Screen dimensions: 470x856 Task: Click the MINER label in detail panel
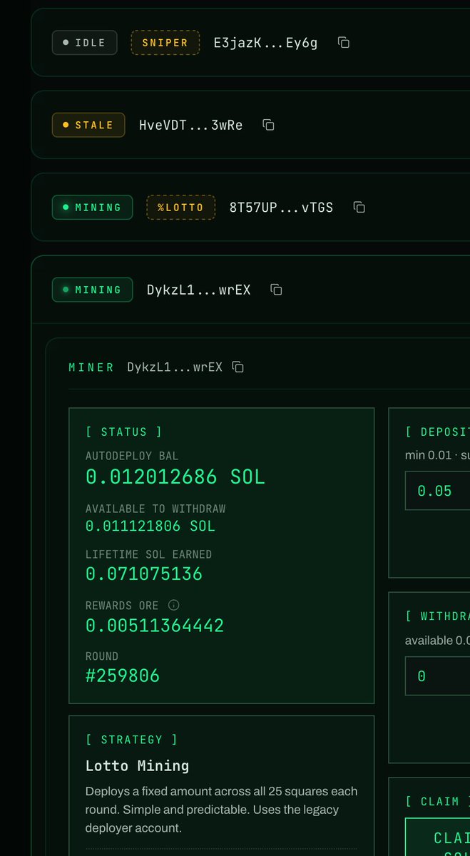[91, 367]
